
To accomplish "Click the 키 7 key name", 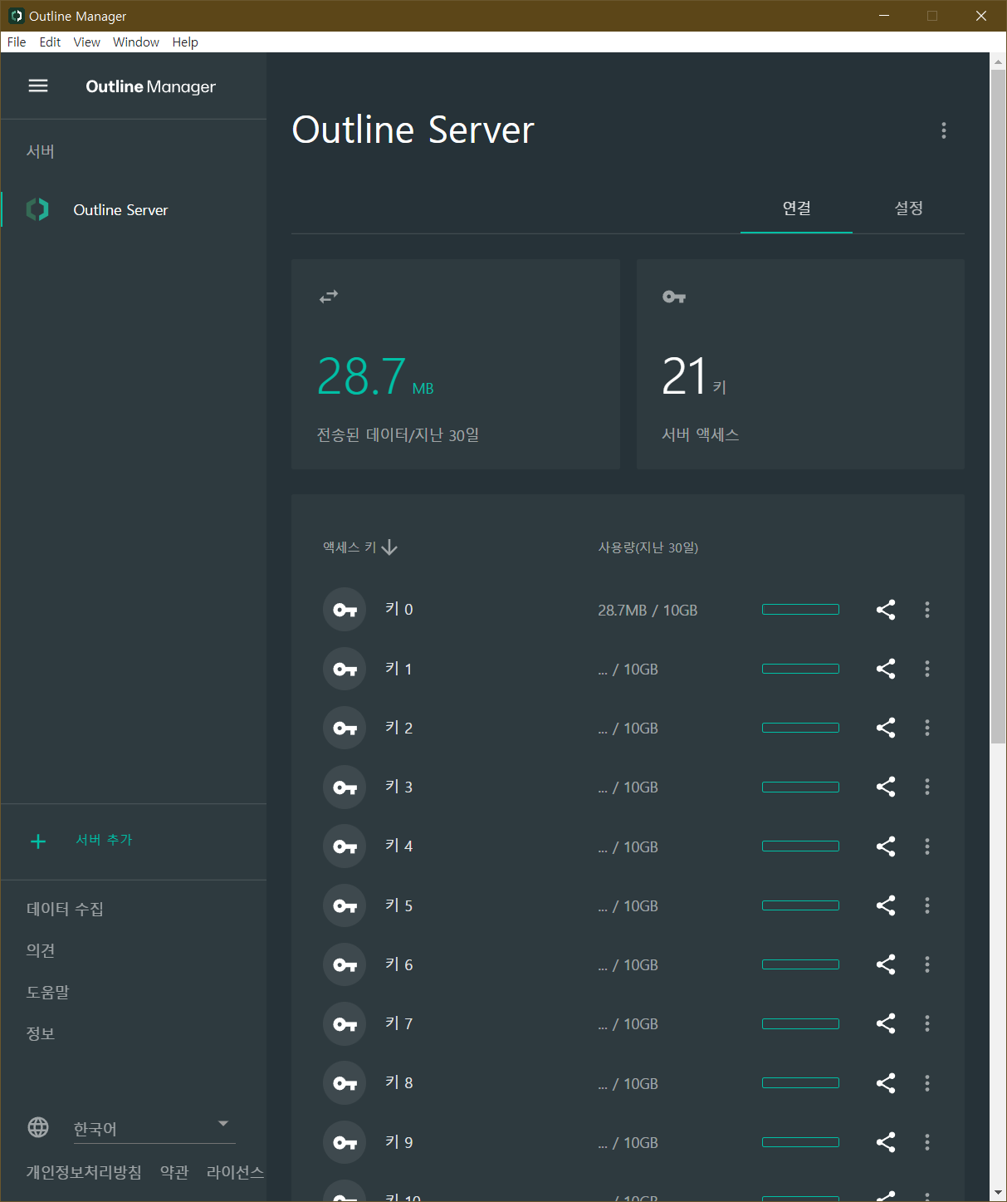I will click(398, 1023).
